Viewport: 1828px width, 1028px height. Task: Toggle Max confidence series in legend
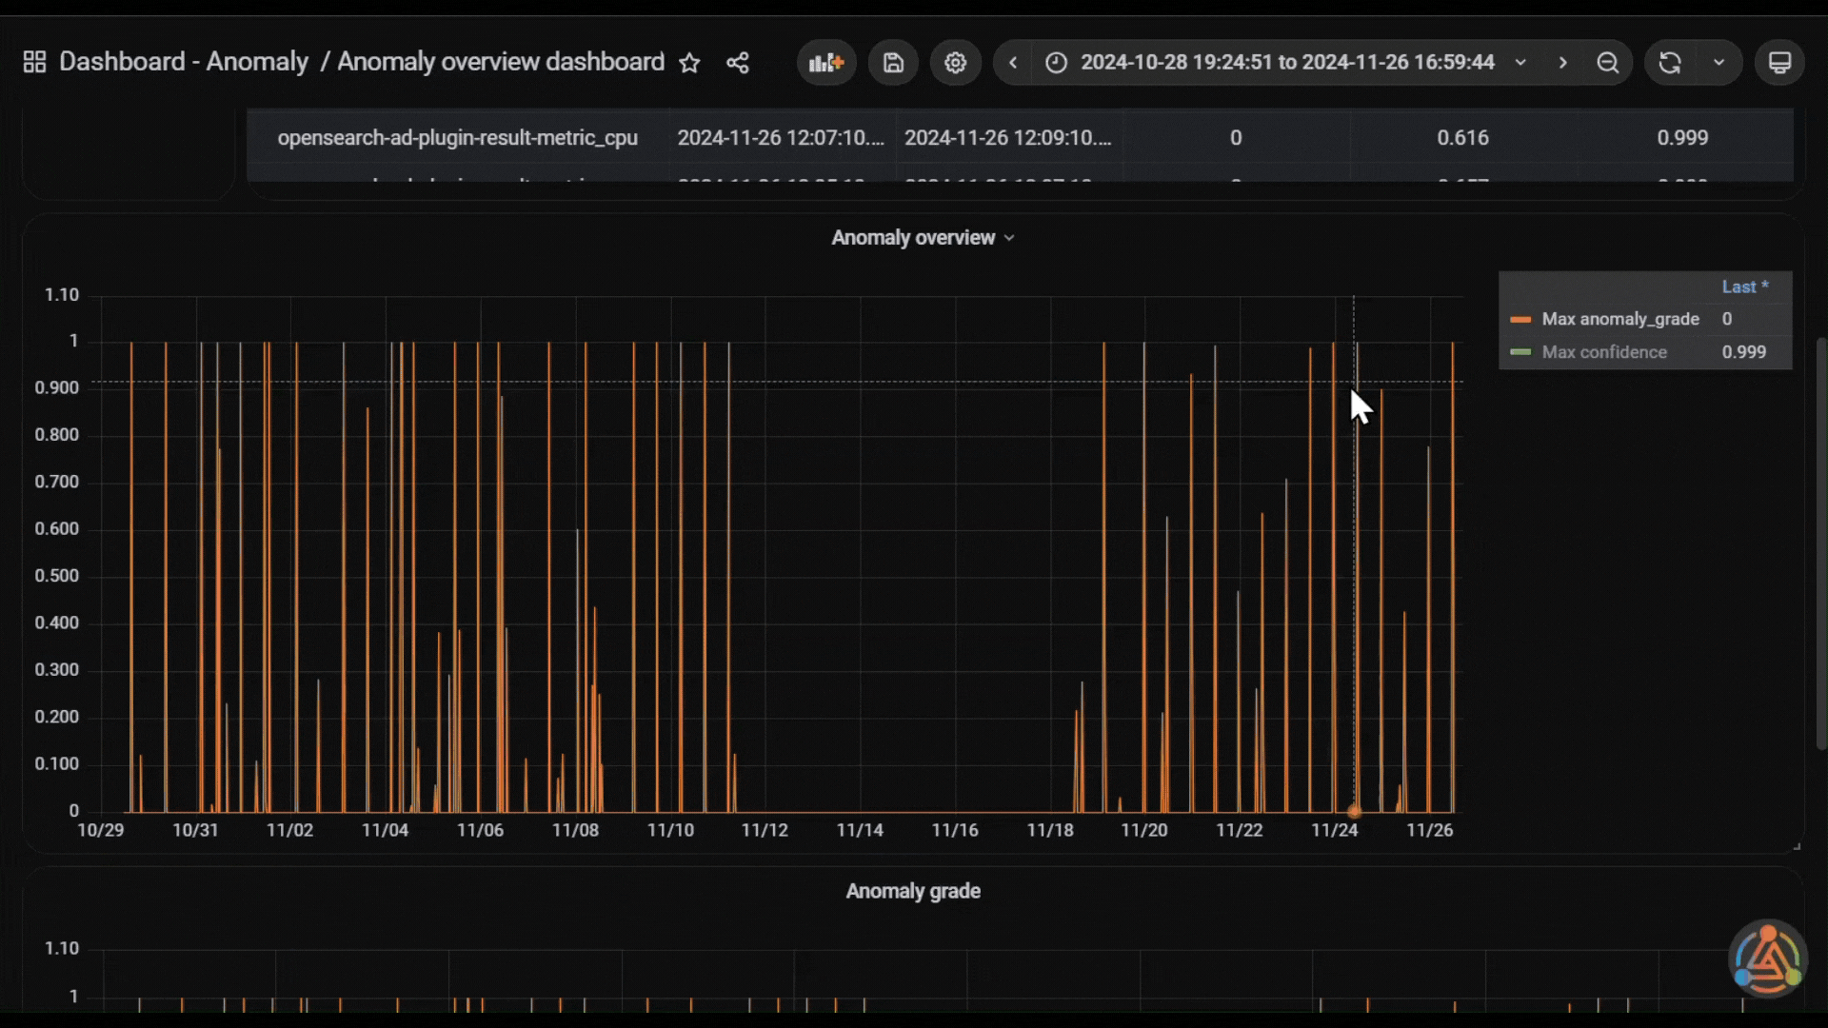pos(1604,352)
